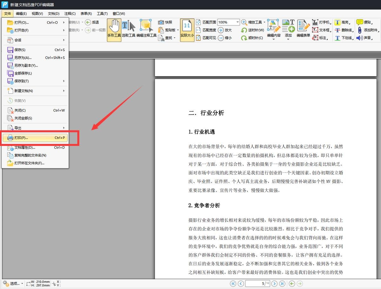Expand the 缩放工具 dropdown arrow

pos(264,22)
